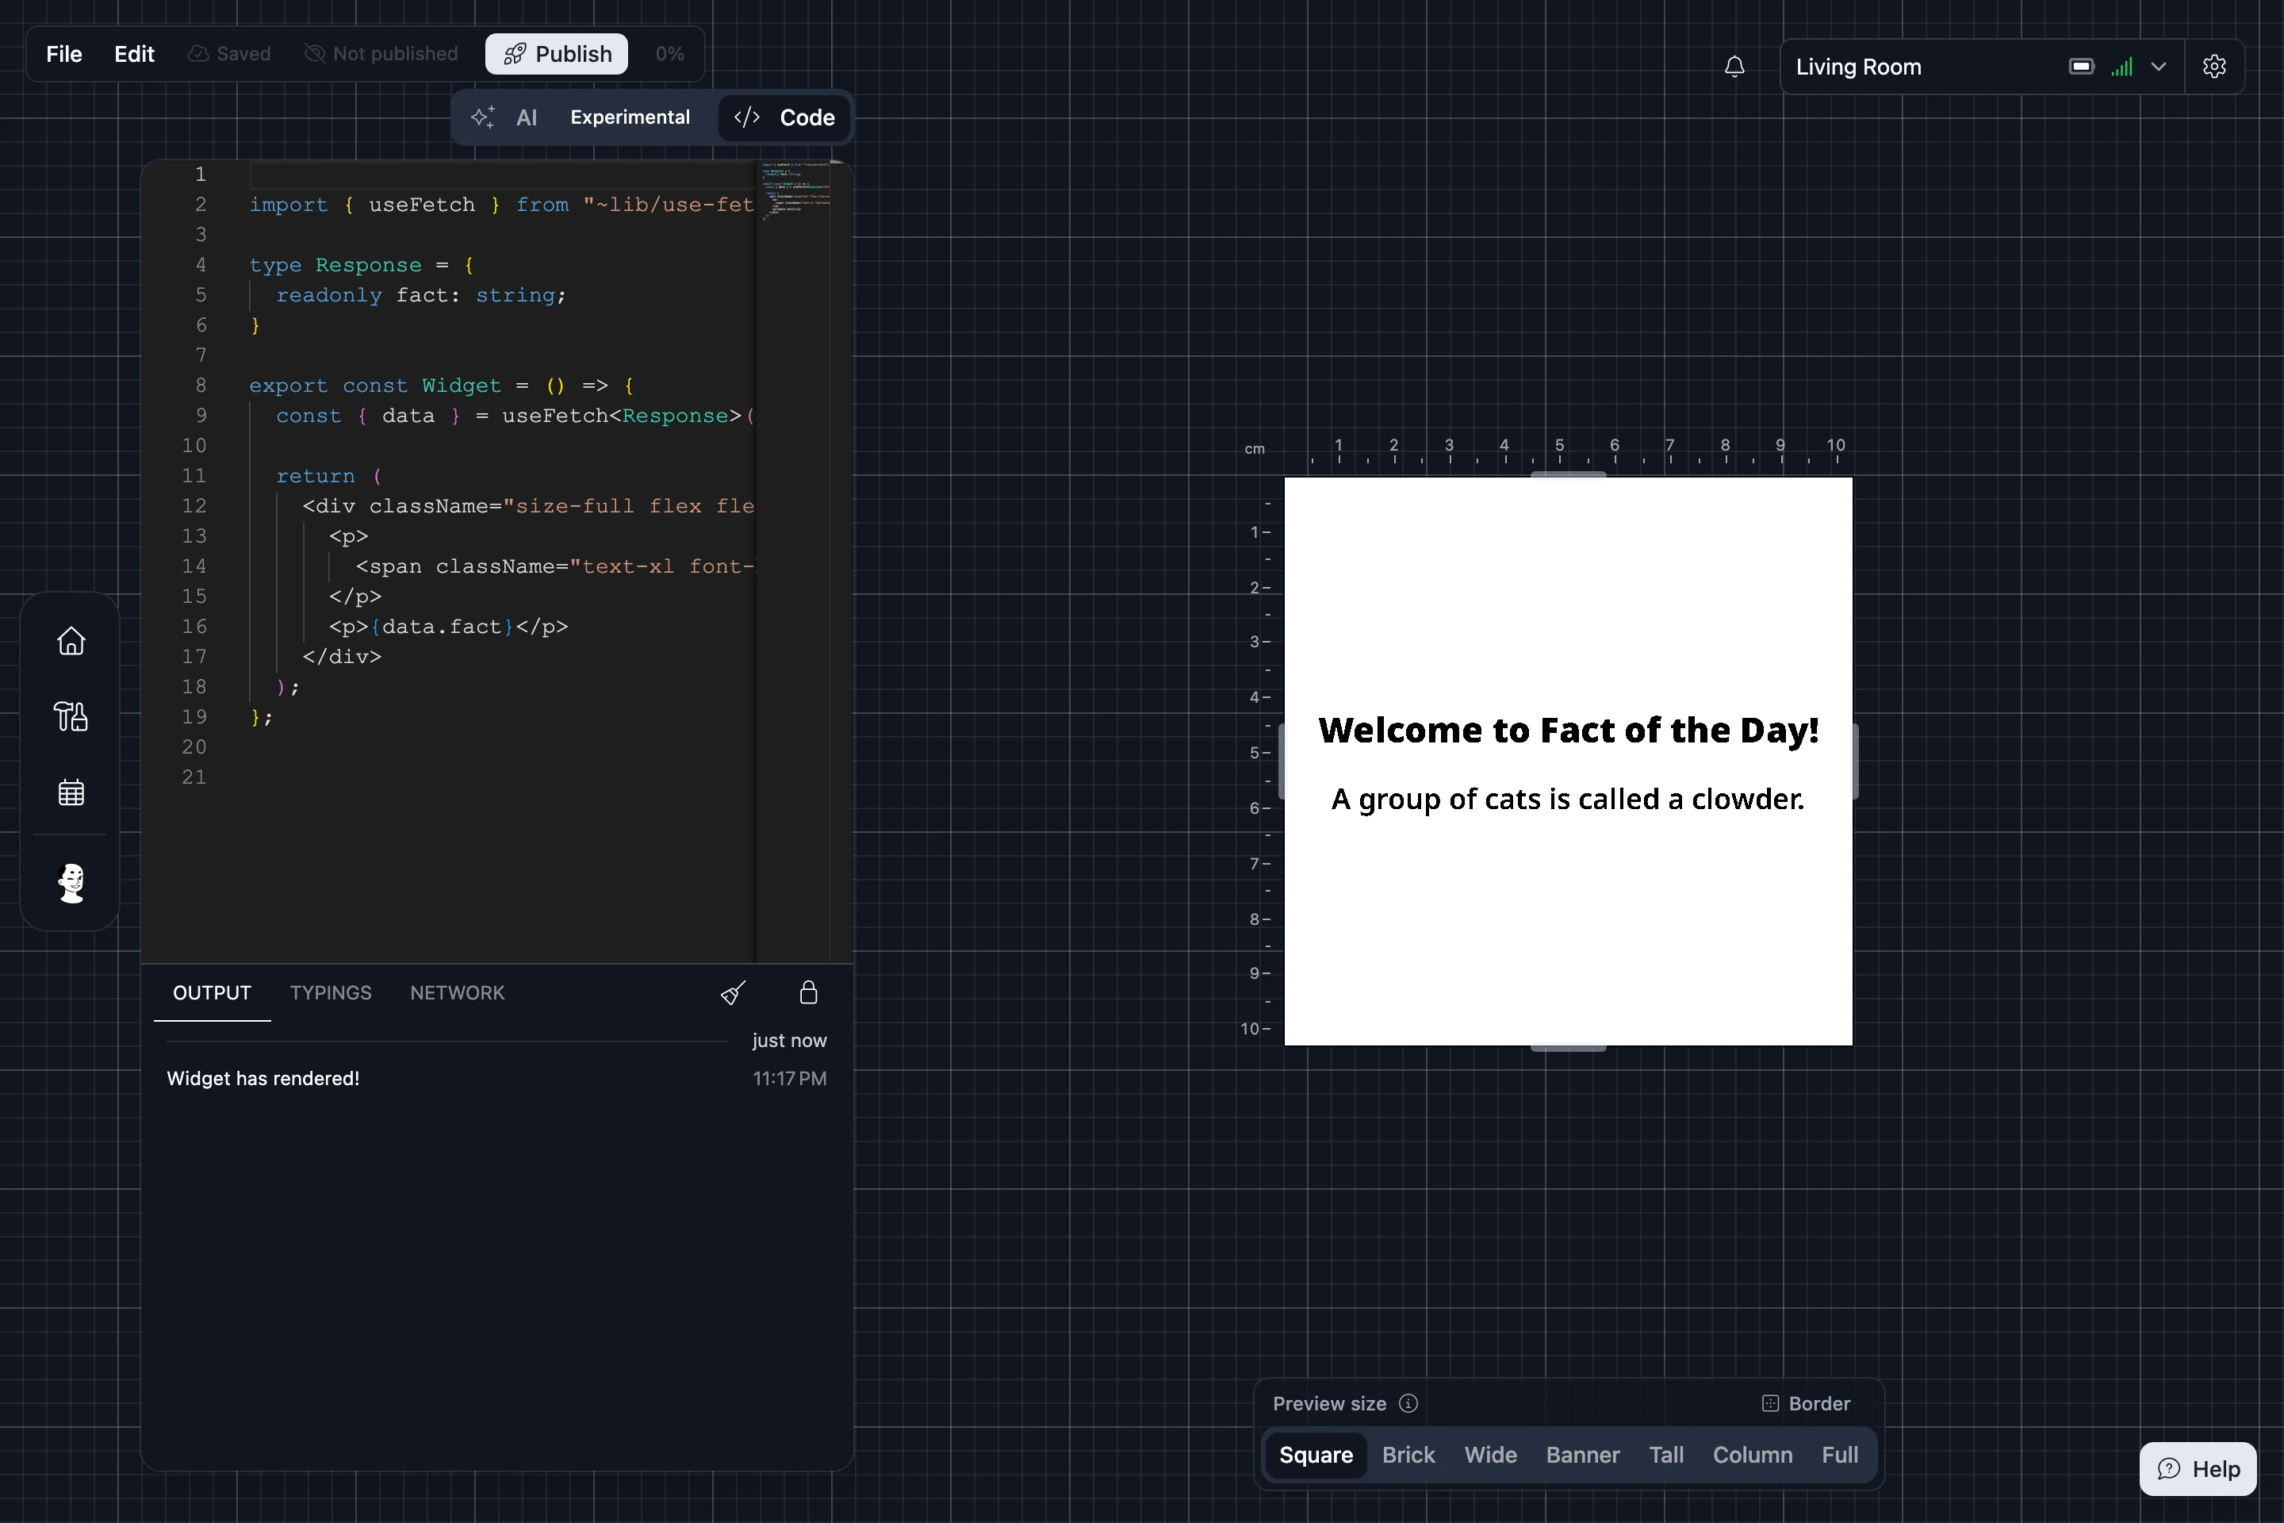Click the 'Widget has rendered!' log entry
This screenshot has height=1523, width=2284.
coord(263,1078)
